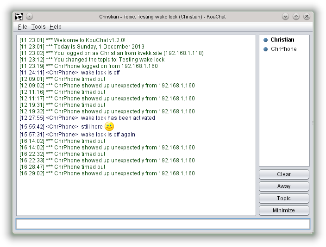
Task: Click line 'You logged on as Christian from kvekk.site'
Action: tap(112, 53)
